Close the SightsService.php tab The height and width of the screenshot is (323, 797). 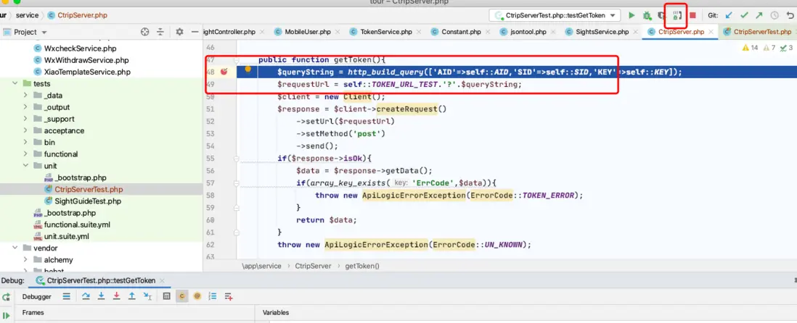coord(635,32)
